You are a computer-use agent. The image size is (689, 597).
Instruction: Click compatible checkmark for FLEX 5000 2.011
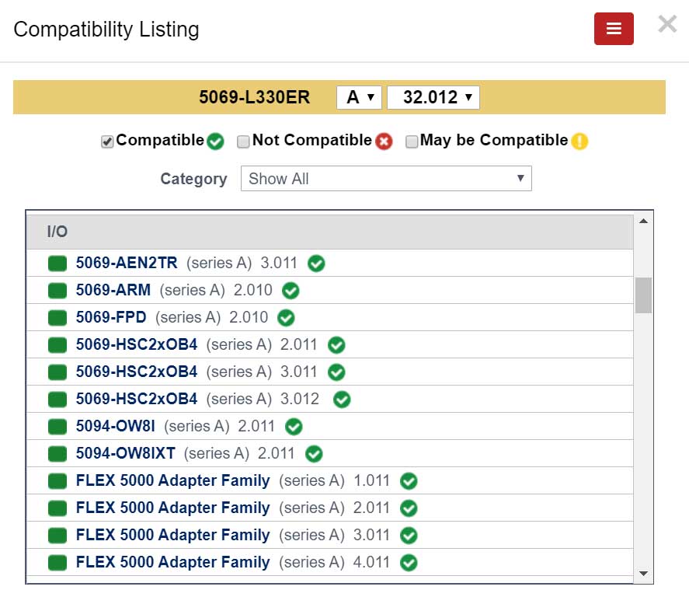point(409,508)
